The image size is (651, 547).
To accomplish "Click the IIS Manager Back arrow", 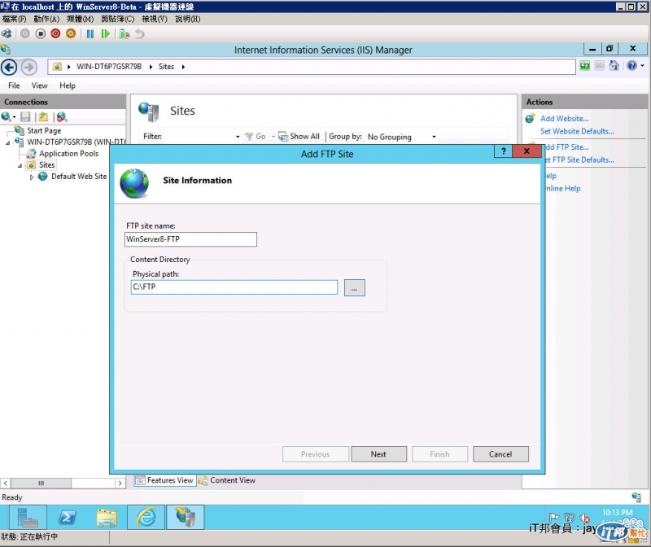I will pos(9,67).
